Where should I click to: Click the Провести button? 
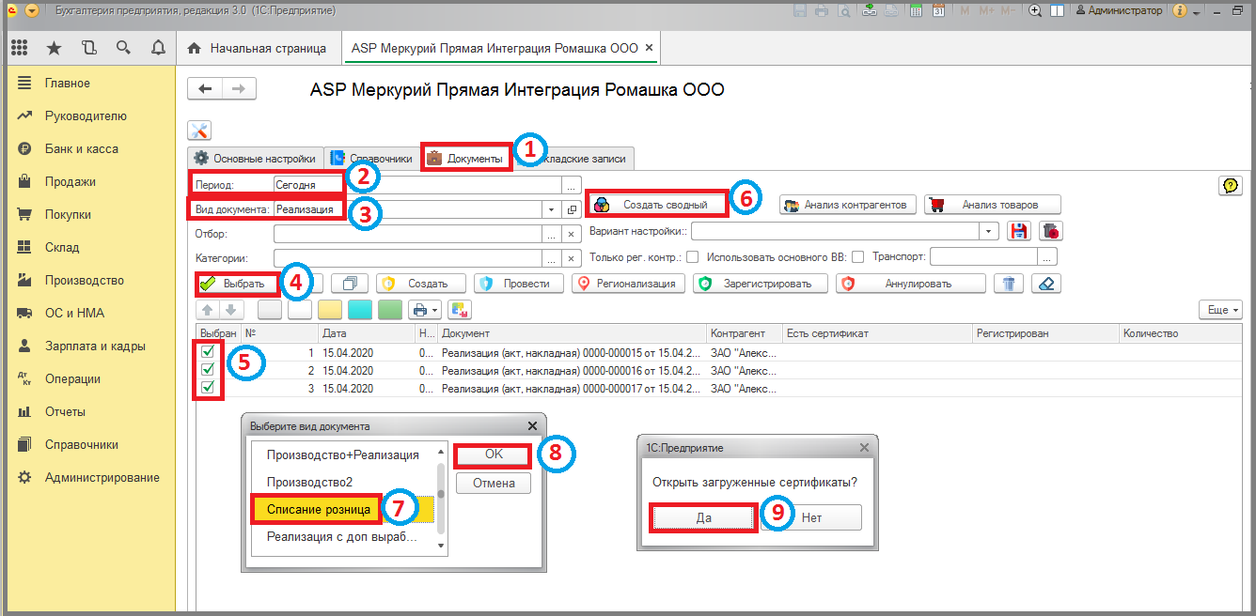(x=519, y=283)
